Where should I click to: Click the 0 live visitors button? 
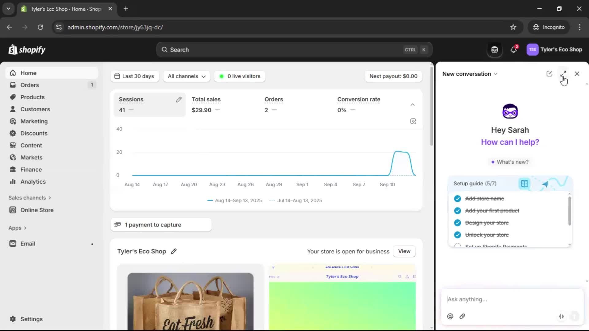pyautogui.click(x=240, y=76)
